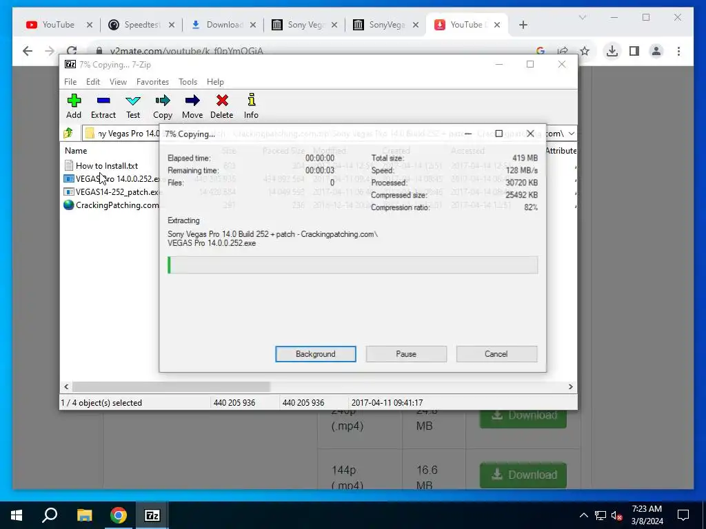Viewport: 706px width, 529px height.
Task: Click the Extract toolbar icon
Action: pos(103,106)
